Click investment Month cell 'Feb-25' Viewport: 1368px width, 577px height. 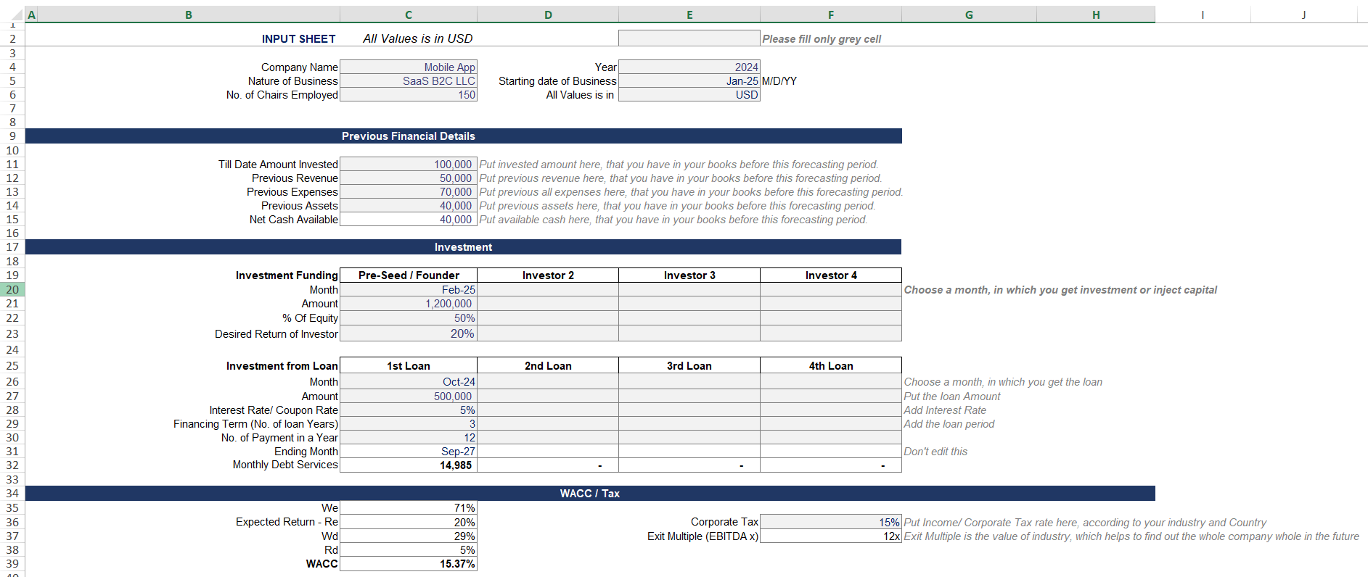[409, 290]
